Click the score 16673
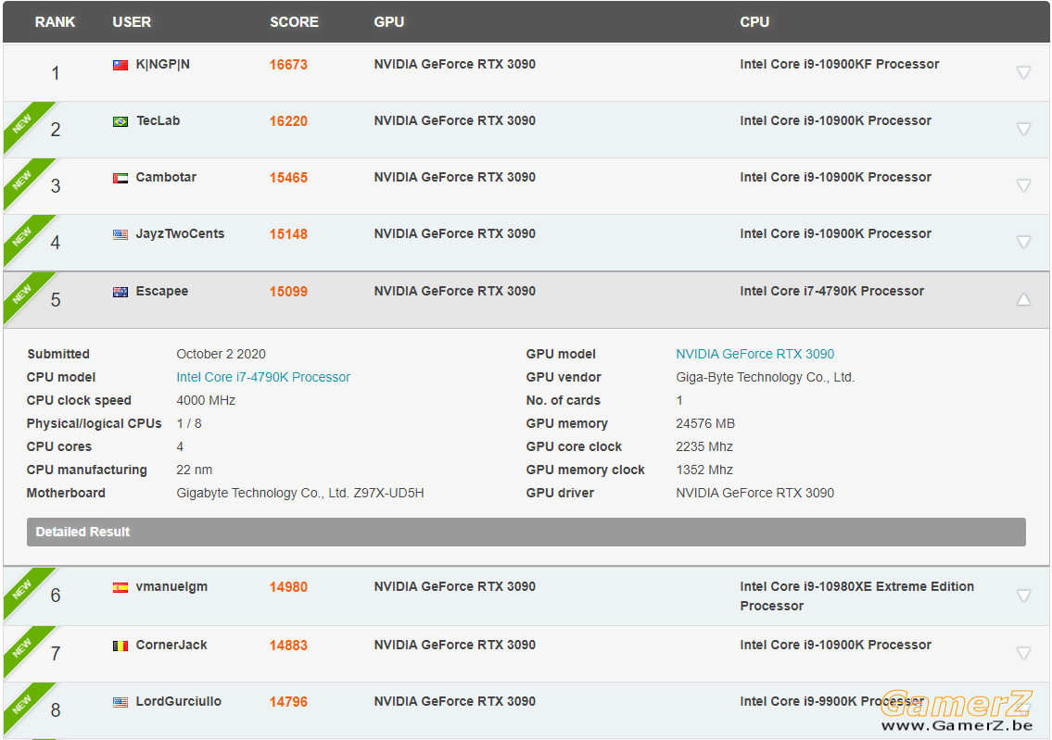The width and height of the screenshot is (1052, 740). 288,65
